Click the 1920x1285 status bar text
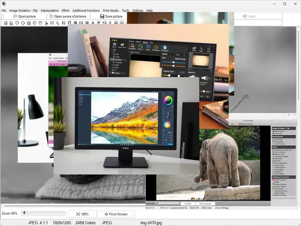 (62, 223)
